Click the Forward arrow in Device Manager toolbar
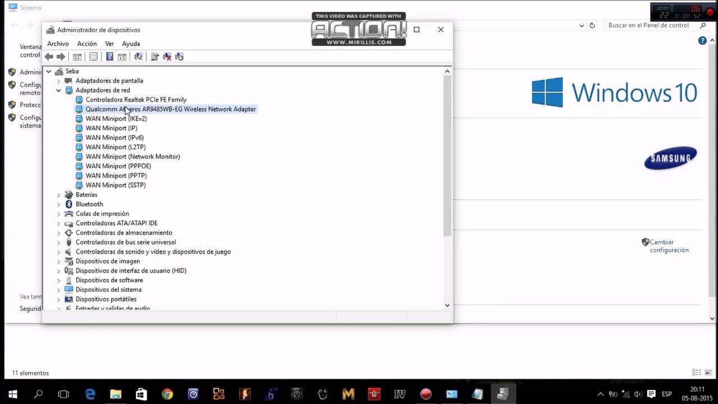718x404 pixels. click(x=61, y=57)
